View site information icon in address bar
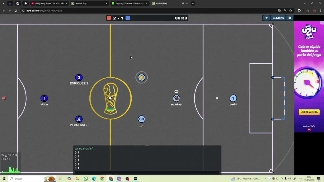Image resolution: width=324 pixels, height=182 pixels. (x=23, y=11)
